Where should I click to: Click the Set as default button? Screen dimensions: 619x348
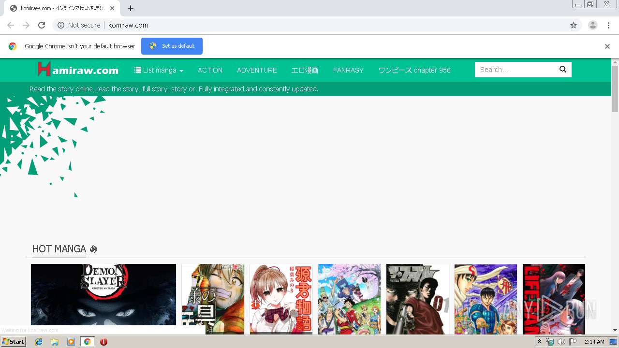172,46
